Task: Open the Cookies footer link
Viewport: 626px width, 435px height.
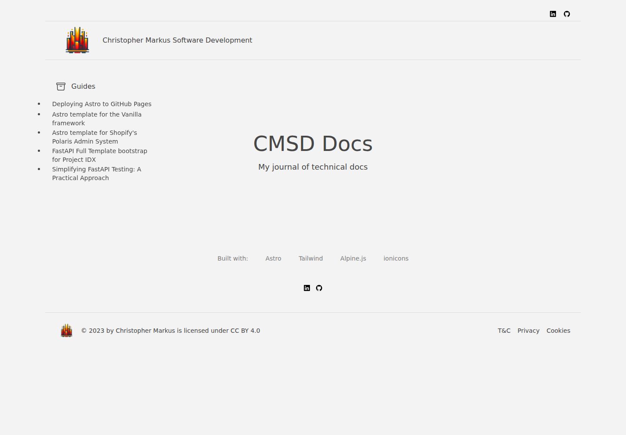Action: click(558, 331)
